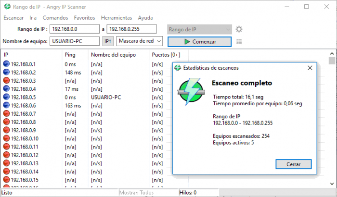Click the Equipos activos: 5 line
Viewport: 337px width, 197px height.
coord(233,143)
